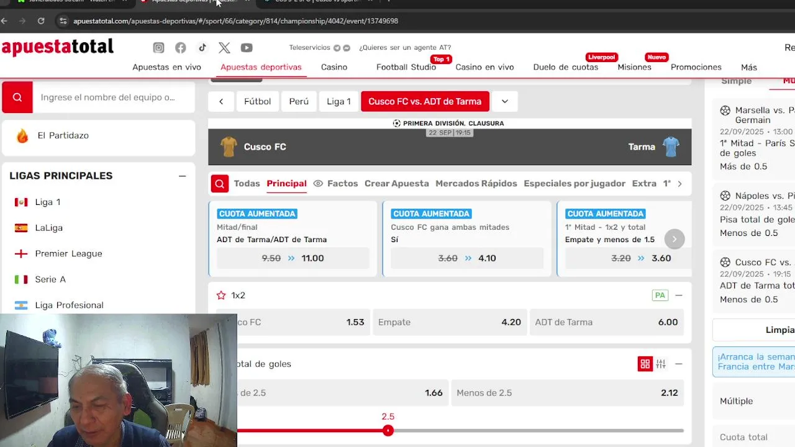795x447 pixels.
Task: Click the red market search icon
Action: pos(219,184)
